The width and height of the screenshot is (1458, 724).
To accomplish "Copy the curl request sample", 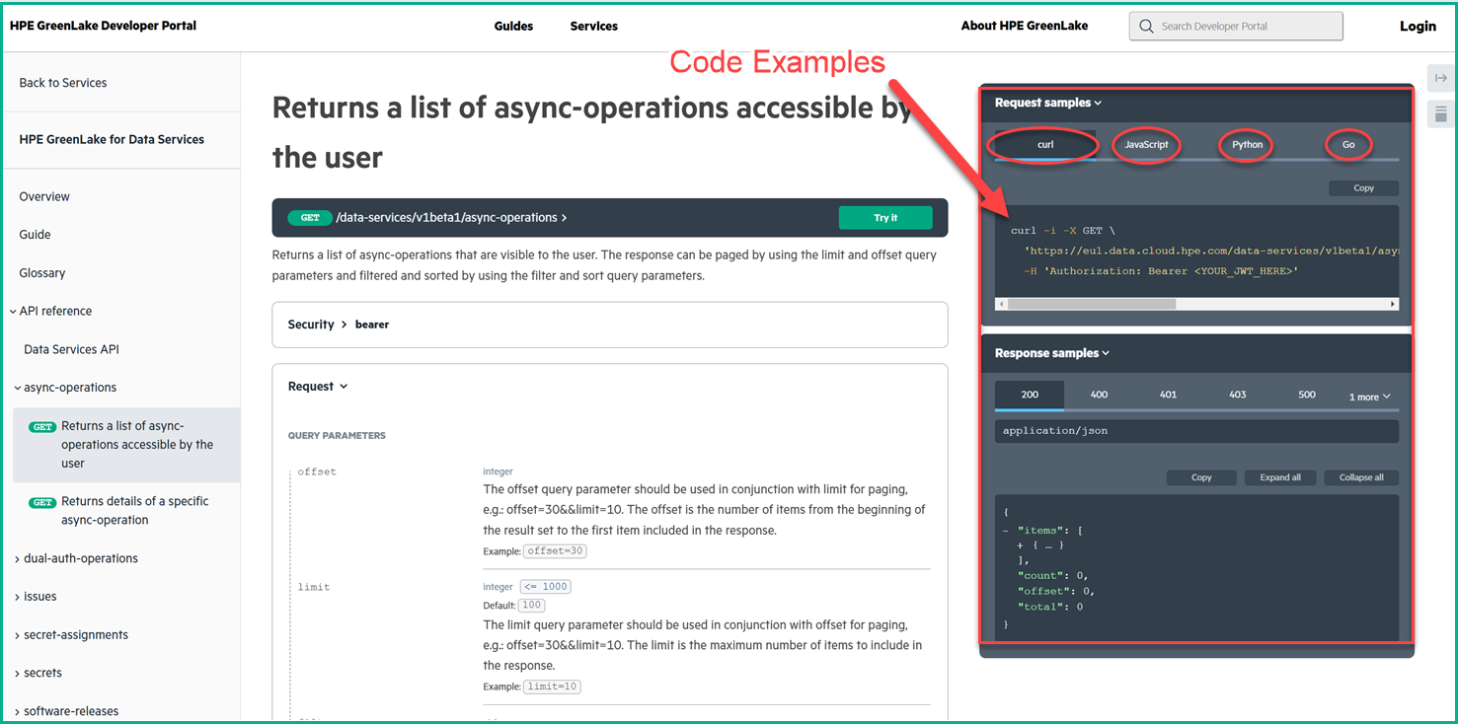I will click(1363, 188).
